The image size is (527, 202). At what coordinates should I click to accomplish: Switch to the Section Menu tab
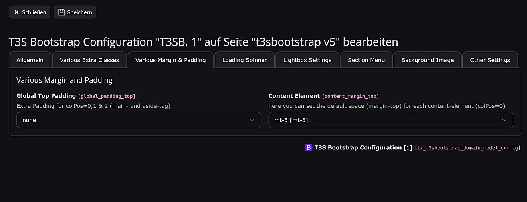[367, 60]
